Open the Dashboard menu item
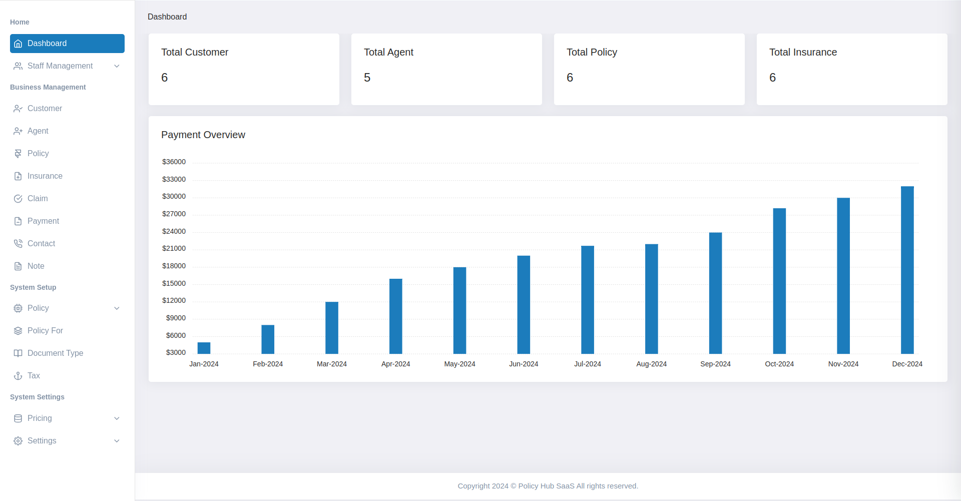 (67, 44)
